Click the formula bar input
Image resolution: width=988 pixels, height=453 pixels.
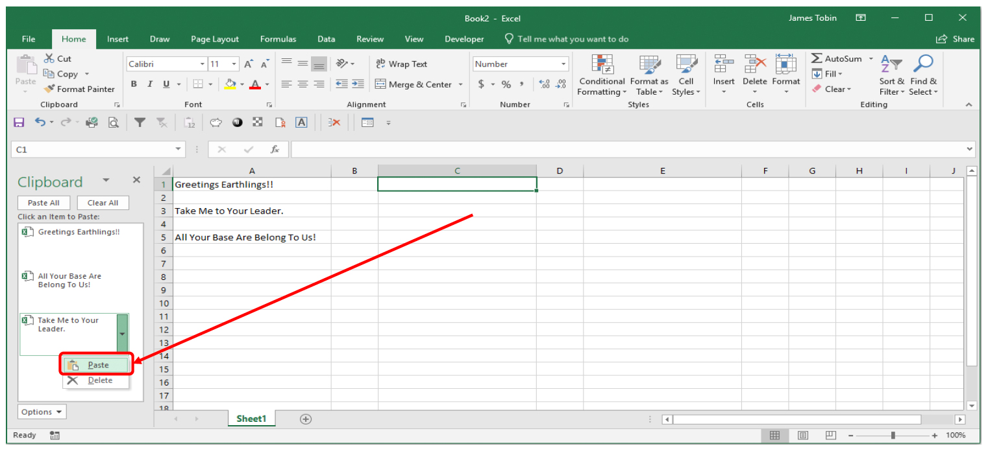click(627, 150)
